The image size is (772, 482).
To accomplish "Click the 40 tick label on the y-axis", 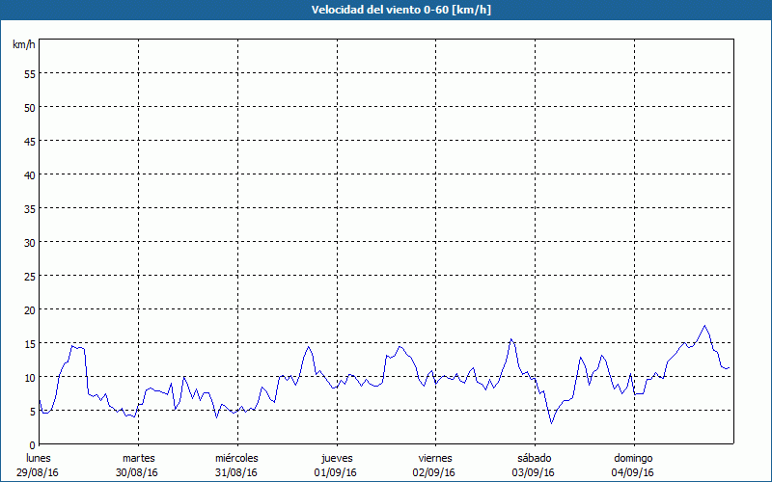I will point(29,174).
